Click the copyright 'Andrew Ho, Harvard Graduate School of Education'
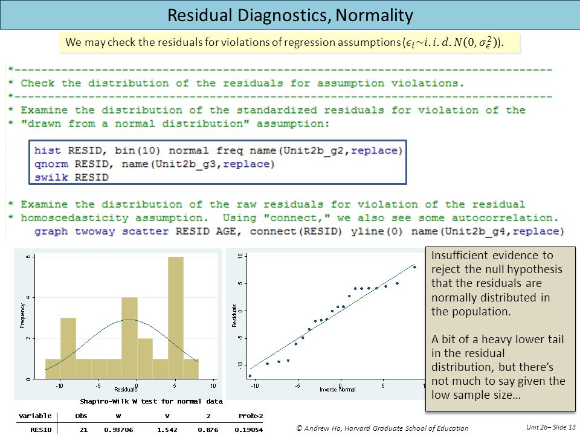Screen dimensions: 580x435 coord(382,428)
